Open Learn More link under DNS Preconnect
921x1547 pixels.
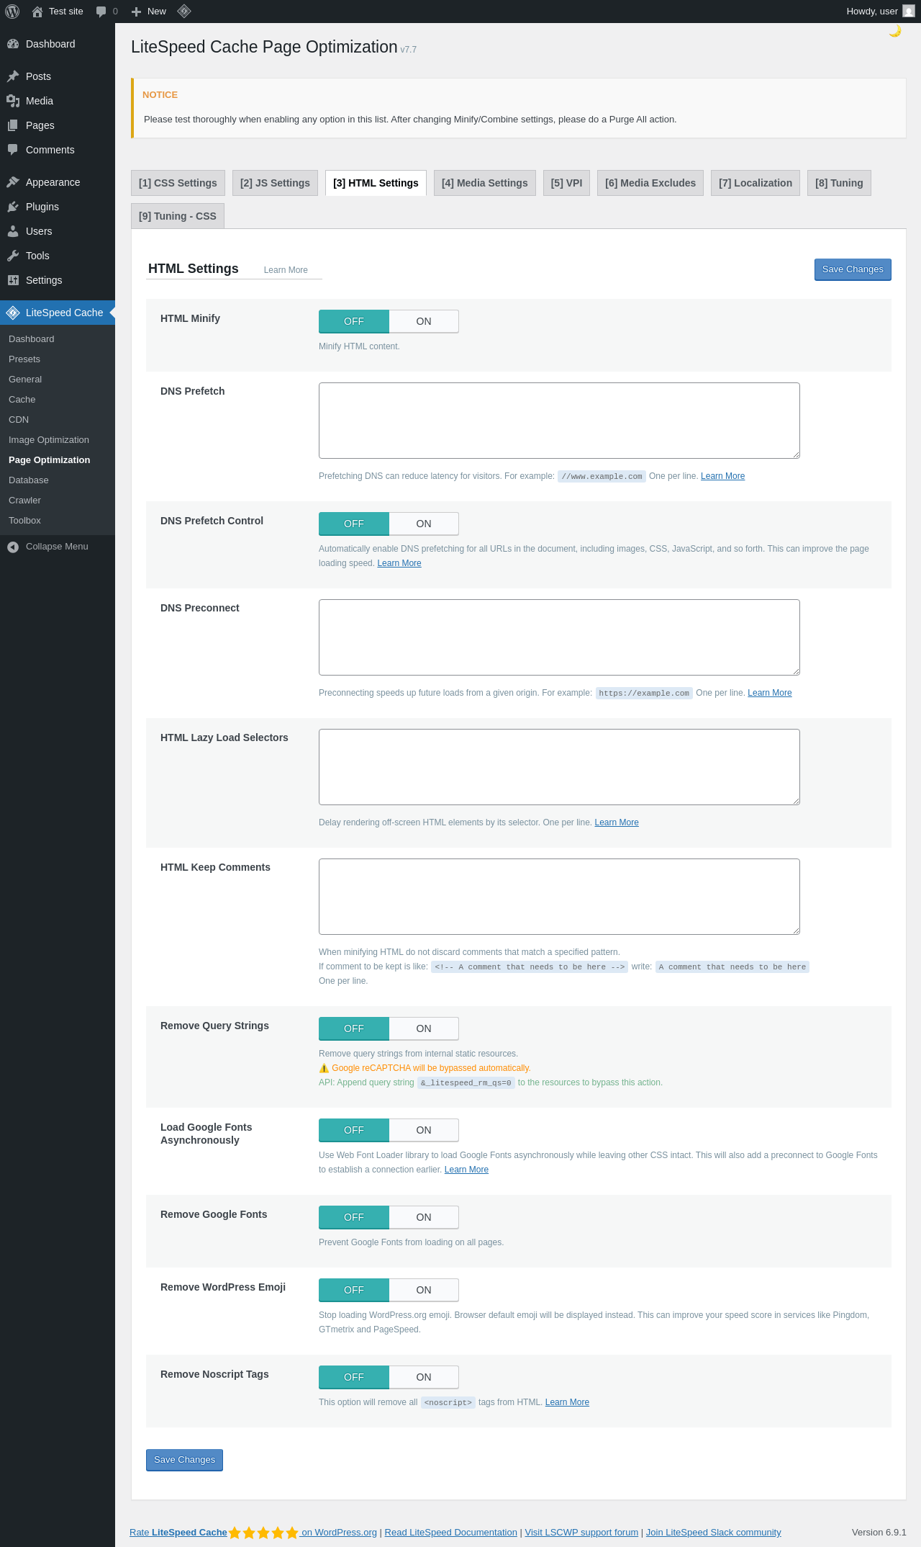[x=769, y=693]
